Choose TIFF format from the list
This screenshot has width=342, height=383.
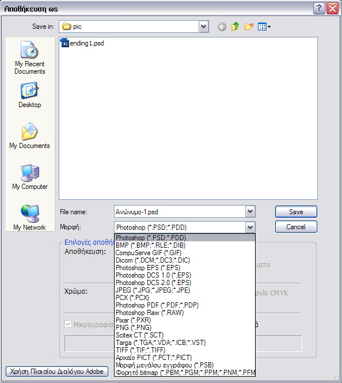tap(185, 350)
